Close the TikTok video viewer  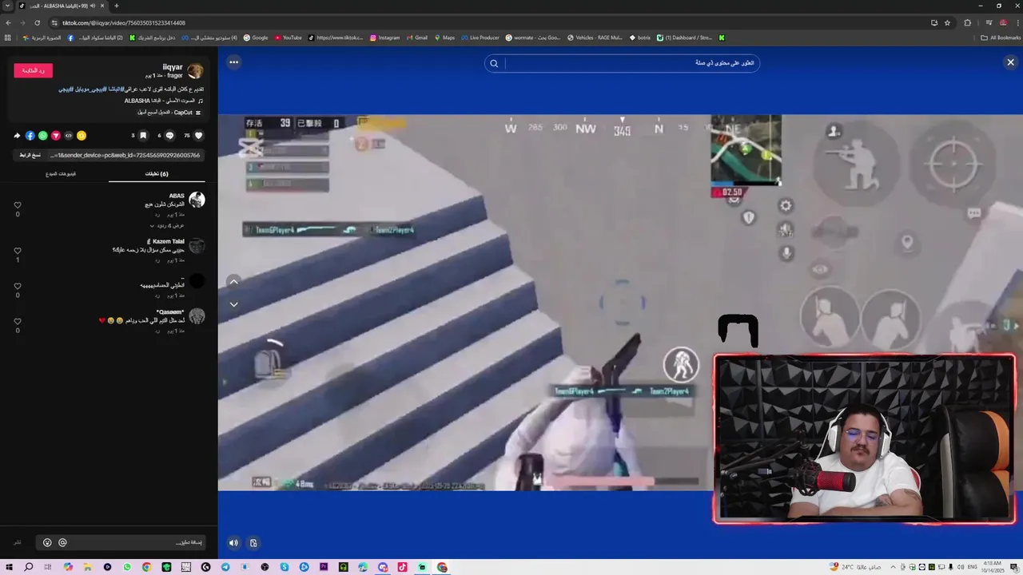coord(1010,62)
